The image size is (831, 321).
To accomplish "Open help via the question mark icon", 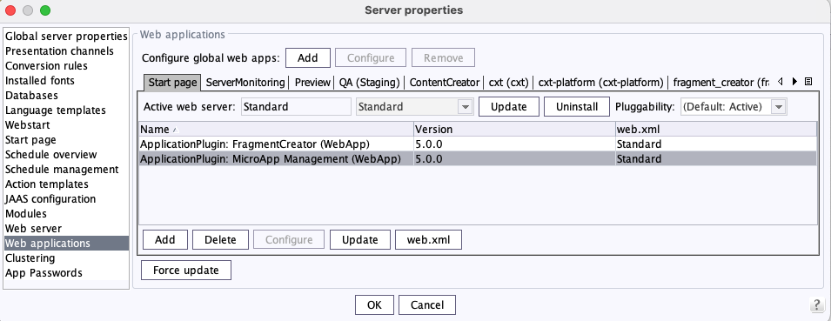I will tap(817, 305).
